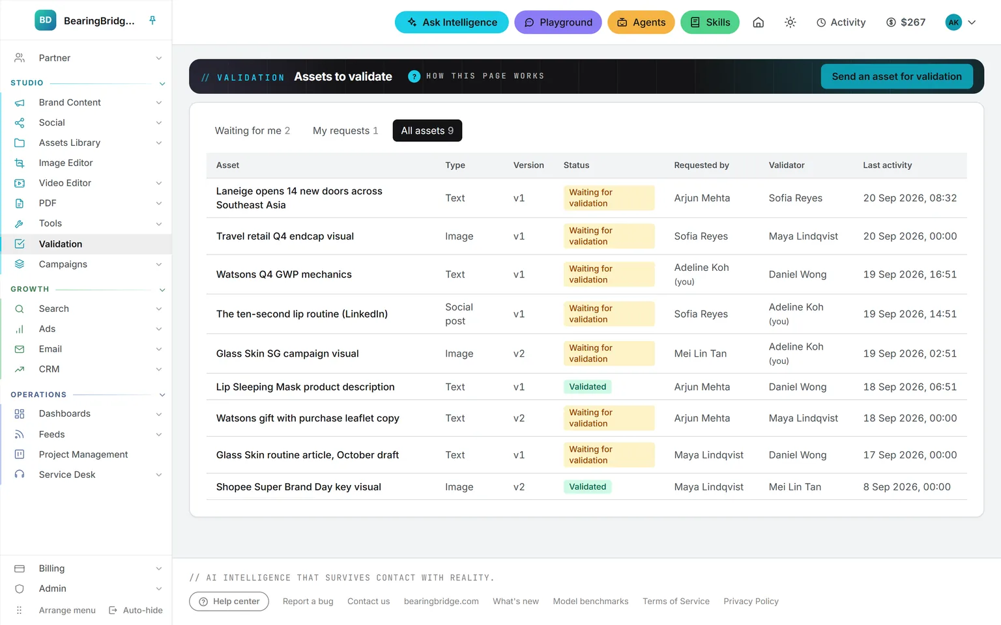
Task: Toggle light/dark theme sun icon
Action: (x=791, y=22)
